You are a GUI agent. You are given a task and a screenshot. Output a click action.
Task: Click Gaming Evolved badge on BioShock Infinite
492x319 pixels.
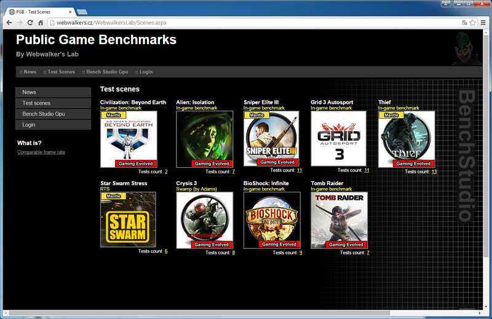(x=279, y=245)
